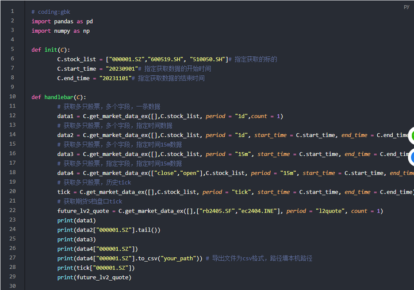
Task: Click line number 30 in the gutter
Action: [11, 287]
